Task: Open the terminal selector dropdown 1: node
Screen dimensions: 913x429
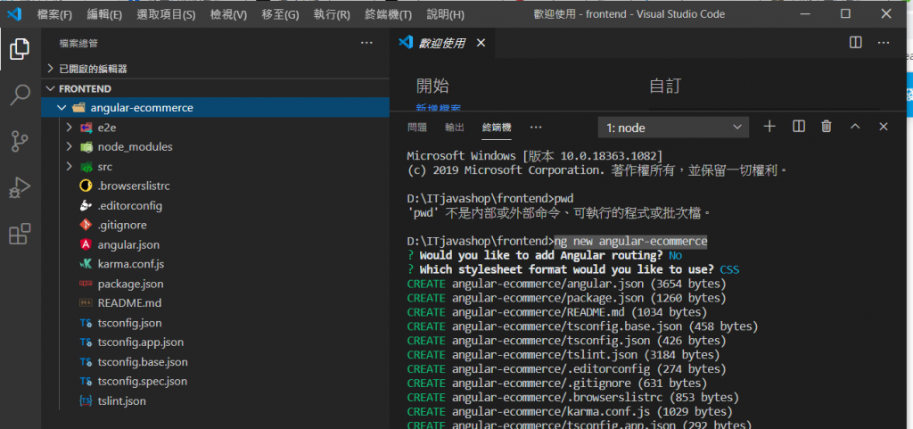Action: pyautogui.click(x=673, y=127)
